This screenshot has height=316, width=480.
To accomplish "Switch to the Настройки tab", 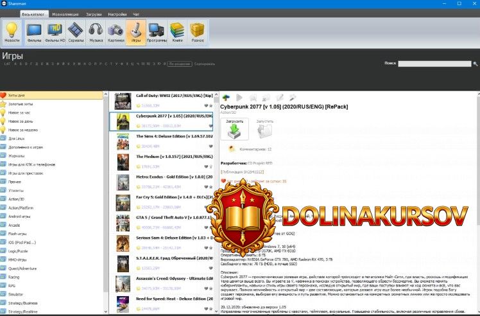I will tap(117, 14).
